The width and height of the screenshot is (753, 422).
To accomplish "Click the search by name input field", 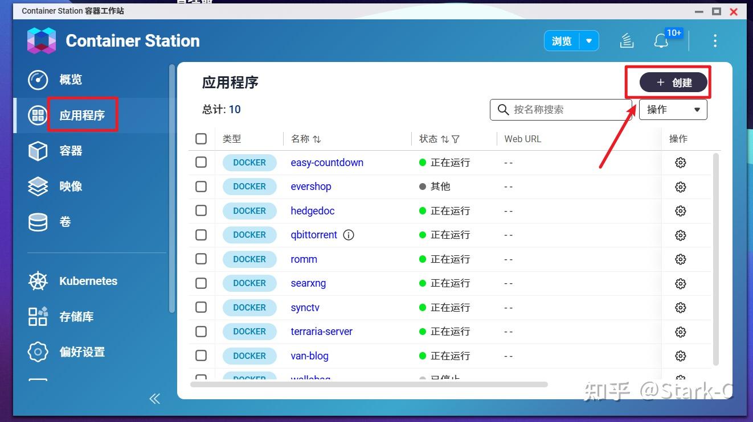I will (x=561, y=109).
